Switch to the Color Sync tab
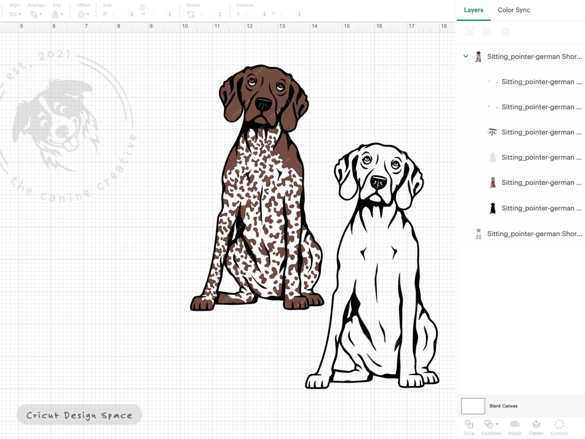 514,10
